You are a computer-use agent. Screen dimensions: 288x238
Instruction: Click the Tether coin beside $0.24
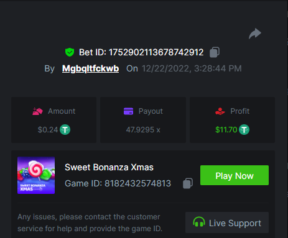click(x=65, y=130)
